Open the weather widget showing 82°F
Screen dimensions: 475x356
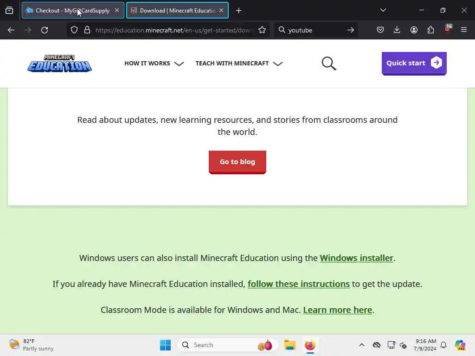31,345
